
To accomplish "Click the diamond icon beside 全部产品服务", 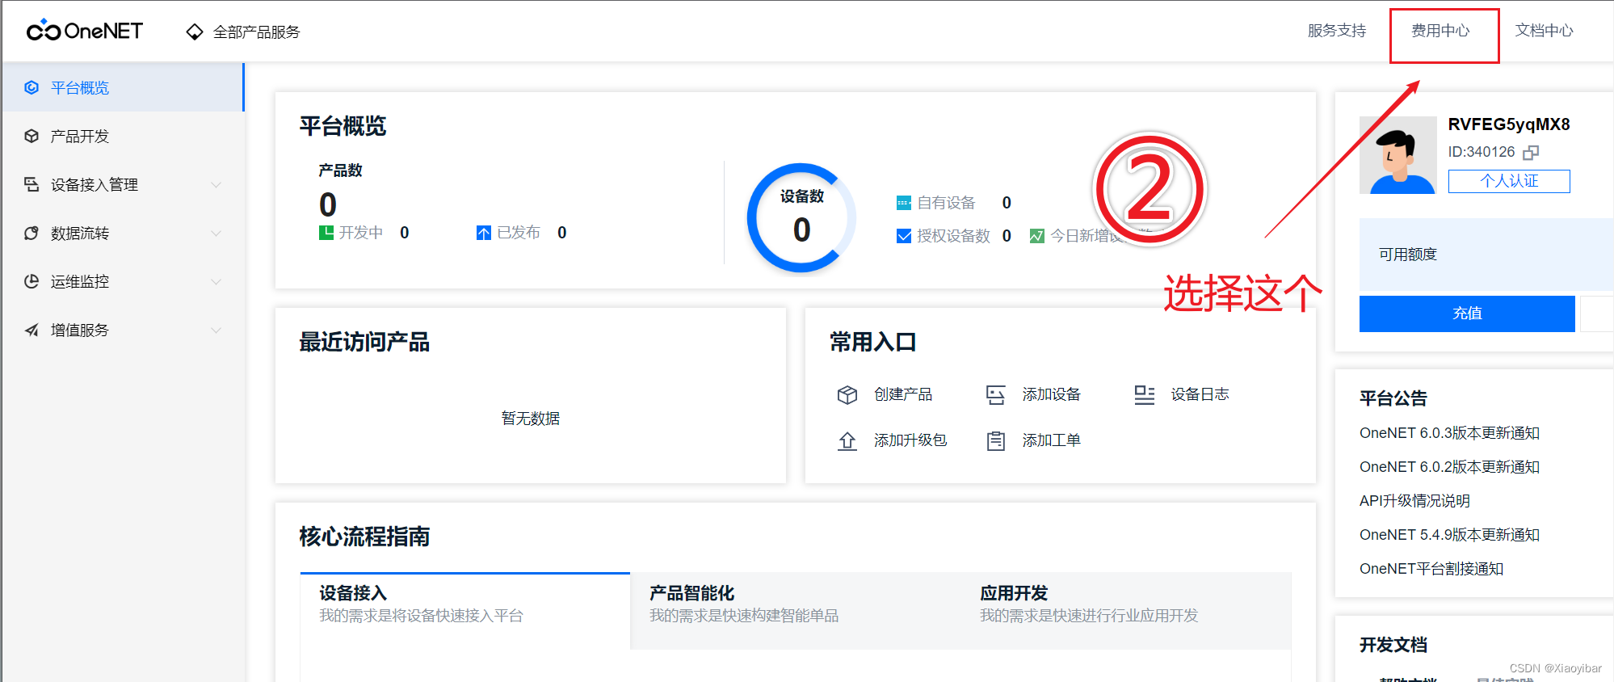I will 195,32.
